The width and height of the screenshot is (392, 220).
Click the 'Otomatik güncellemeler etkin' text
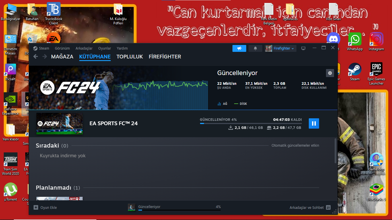[x=295, y=146]
